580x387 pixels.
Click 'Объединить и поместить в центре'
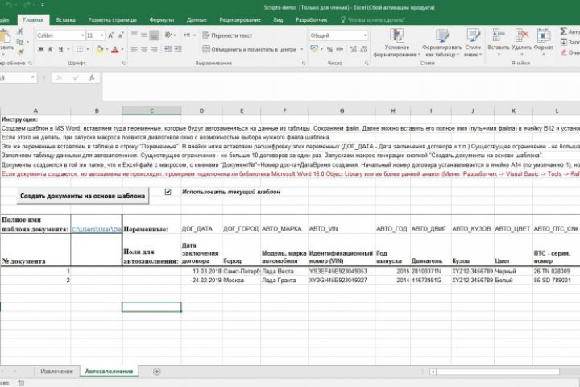250,49
